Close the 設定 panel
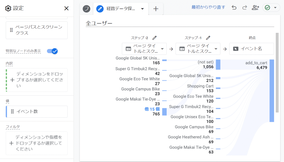The image size is (284, 162). tap(66, 8)
